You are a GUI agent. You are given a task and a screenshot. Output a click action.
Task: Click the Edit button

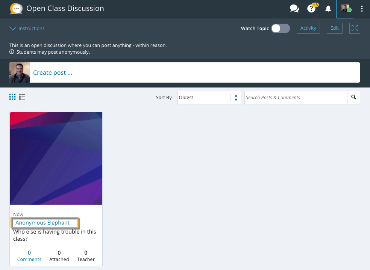coord(334,28)
